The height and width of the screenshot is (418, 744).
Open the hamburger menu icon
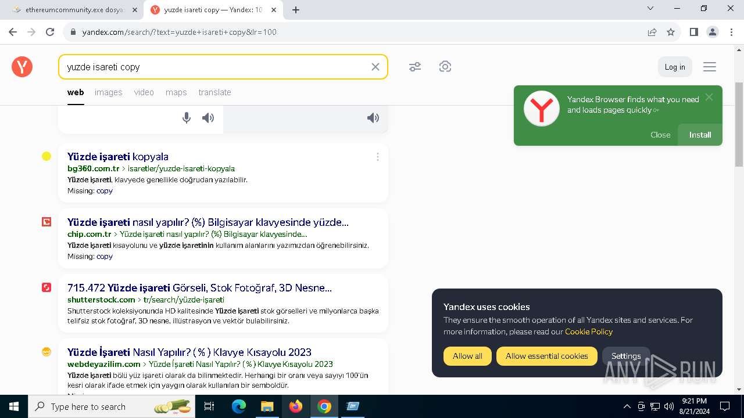pyautogui.click(x=710, y=67)
